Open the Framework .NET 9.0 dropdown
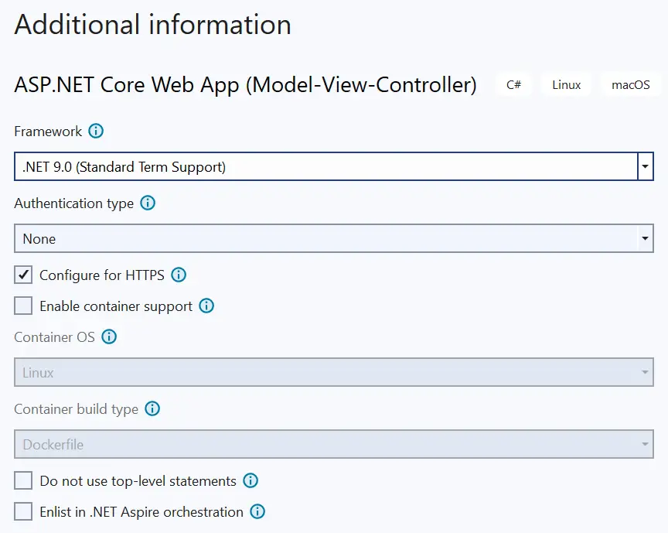This screenshot has width=668, height=533. click(x=334, y=166)
